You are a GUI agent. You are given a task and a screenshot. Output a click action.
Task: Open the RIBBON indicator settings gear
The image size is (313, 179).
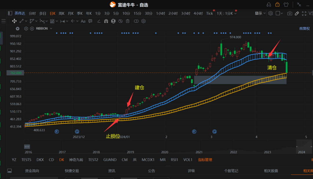[x=26, y=29]
